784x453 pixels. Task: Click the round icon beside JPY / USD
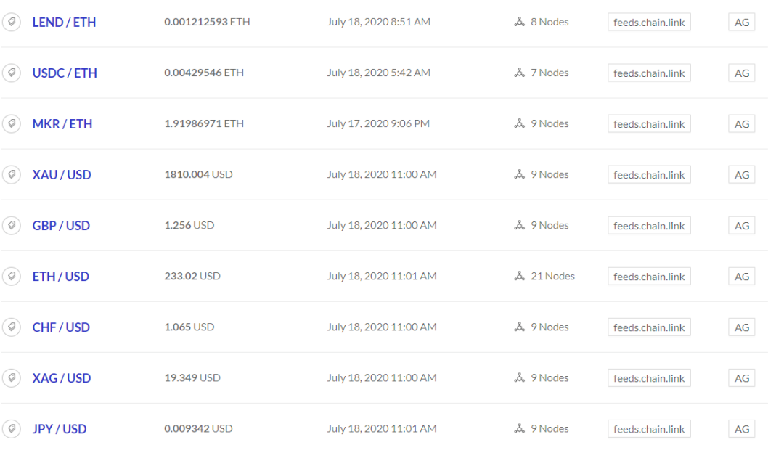(x=12, y=429)
